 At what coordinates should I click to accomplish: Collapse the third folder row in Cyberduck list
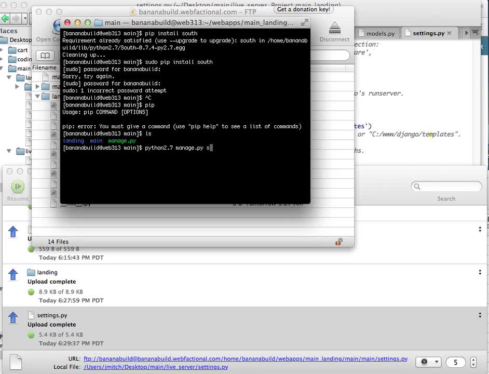[x=37, y=96]
